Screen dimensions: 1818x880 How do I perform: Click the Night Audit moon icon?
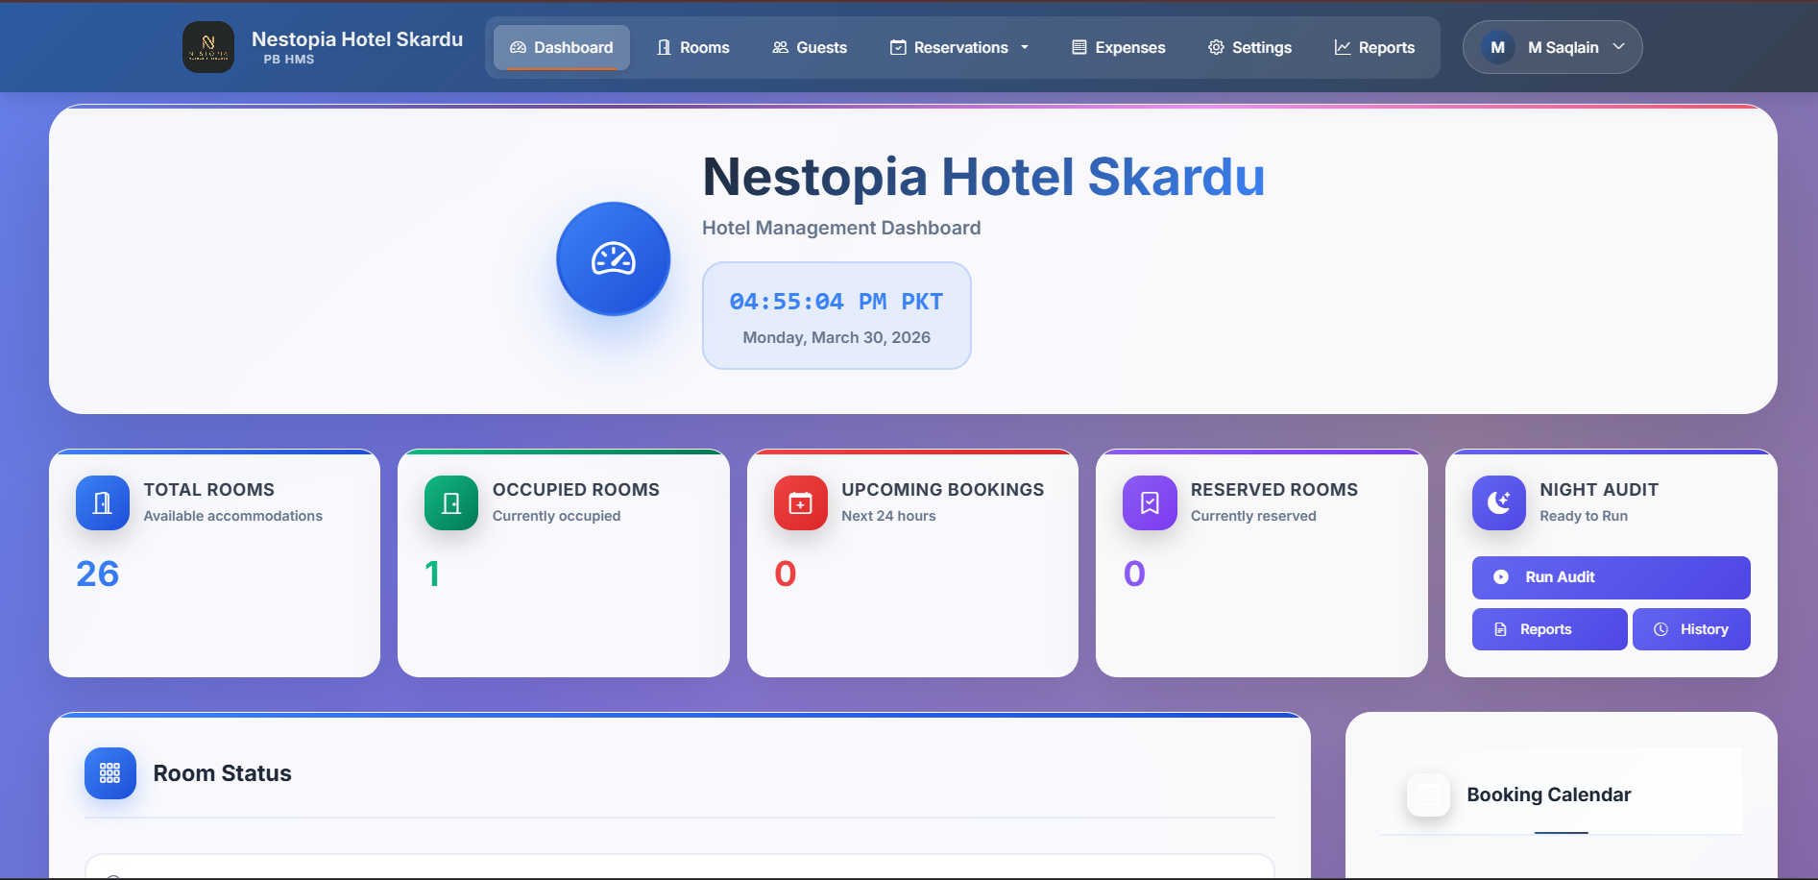point(1499,502)
